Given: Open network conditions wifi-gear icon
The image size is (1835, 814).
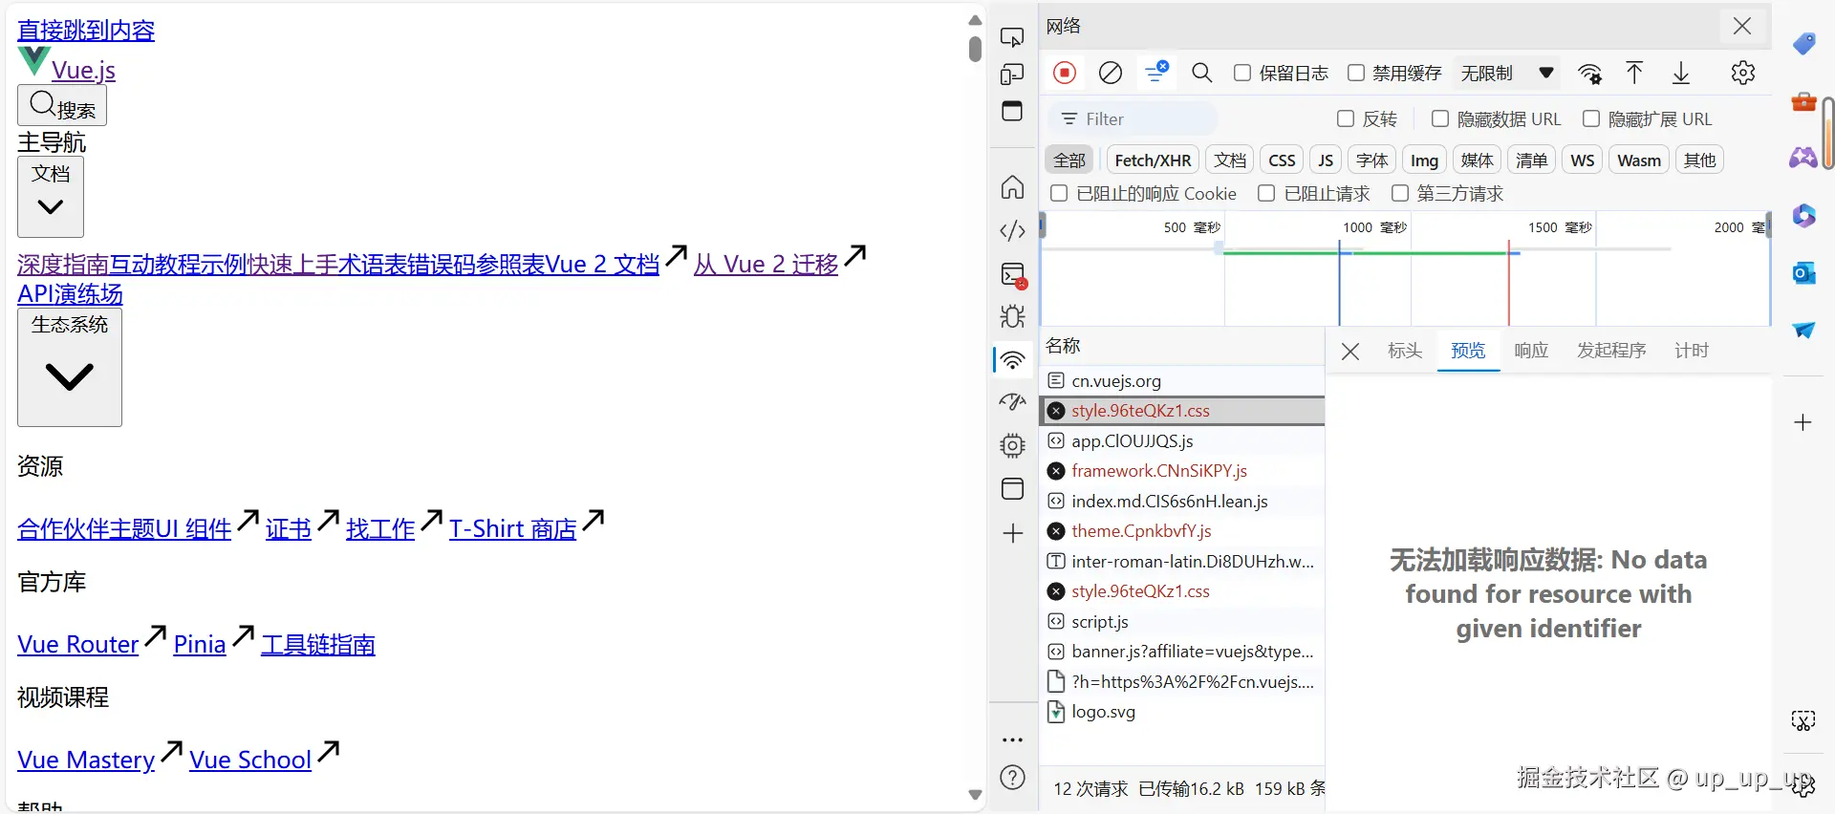Looking at the screenshot, I should pos(1590,74).
